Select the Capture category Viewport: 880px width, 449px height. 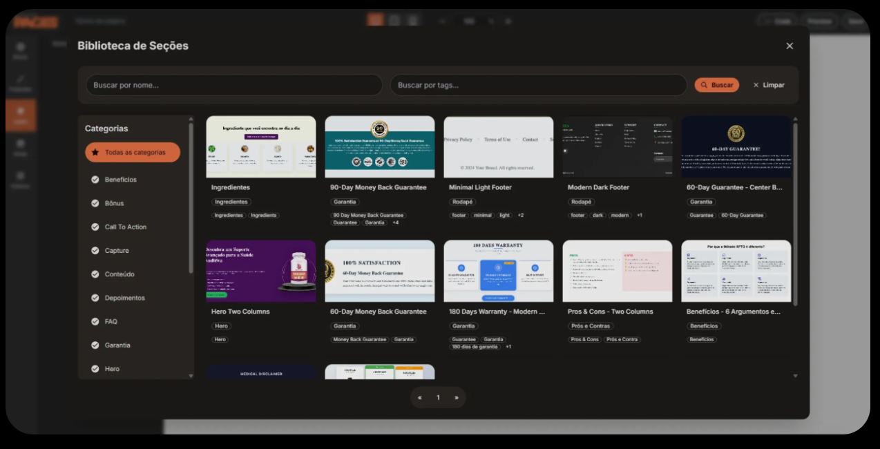117,251
